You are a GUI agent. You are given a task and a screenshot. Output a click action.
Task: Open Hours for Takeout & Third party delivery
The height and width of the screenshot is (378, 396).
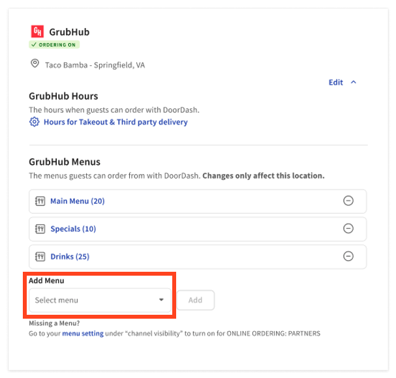tap(115, 122)
